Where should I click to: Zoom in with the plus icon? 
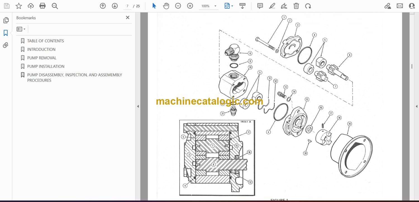pyautogui.click(x=190, y=6)
